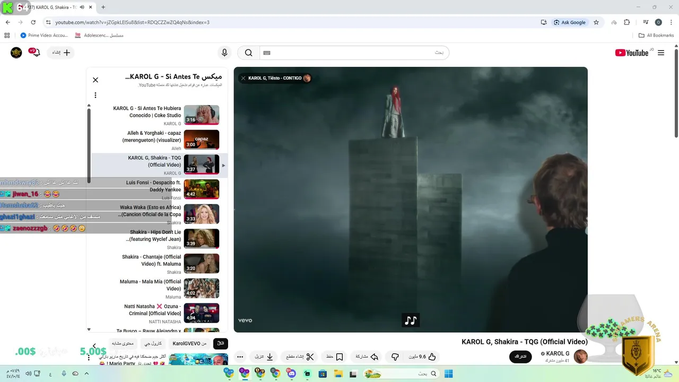Viewport: 679px width, 382px height.
Task: Focus the YouTube search input field
Action: click(354, 53)
